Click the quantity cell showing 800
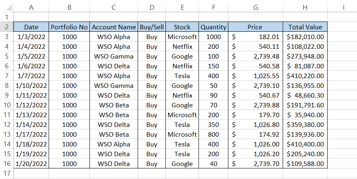The width and height of the screenshot is (357, 179). point(213,134)
